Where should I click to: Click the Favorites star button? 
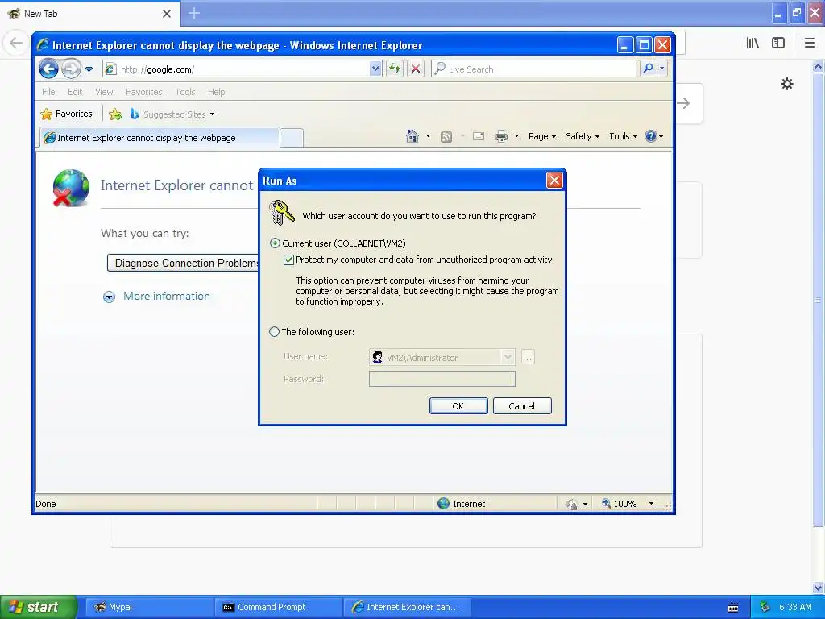tap(66, 114)
